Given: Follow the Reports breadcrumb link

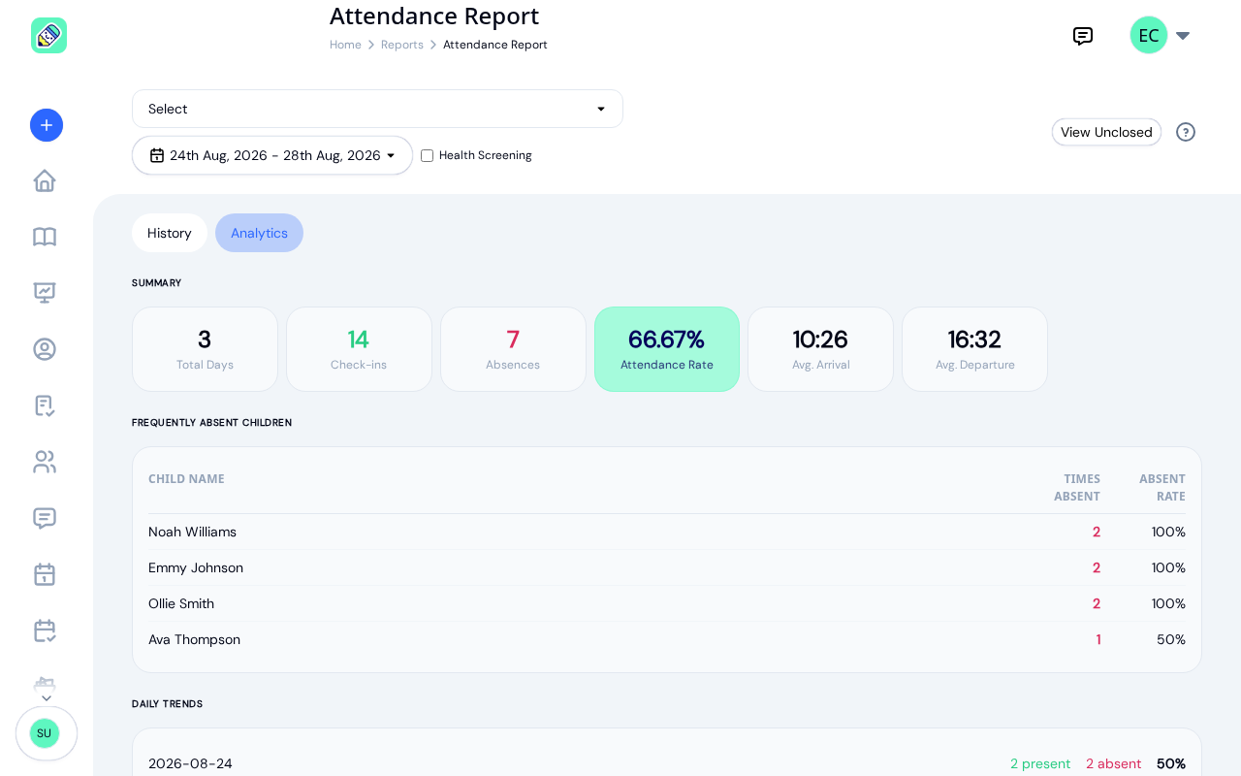Looking at the screenshot, I should (x=402, y=45).
